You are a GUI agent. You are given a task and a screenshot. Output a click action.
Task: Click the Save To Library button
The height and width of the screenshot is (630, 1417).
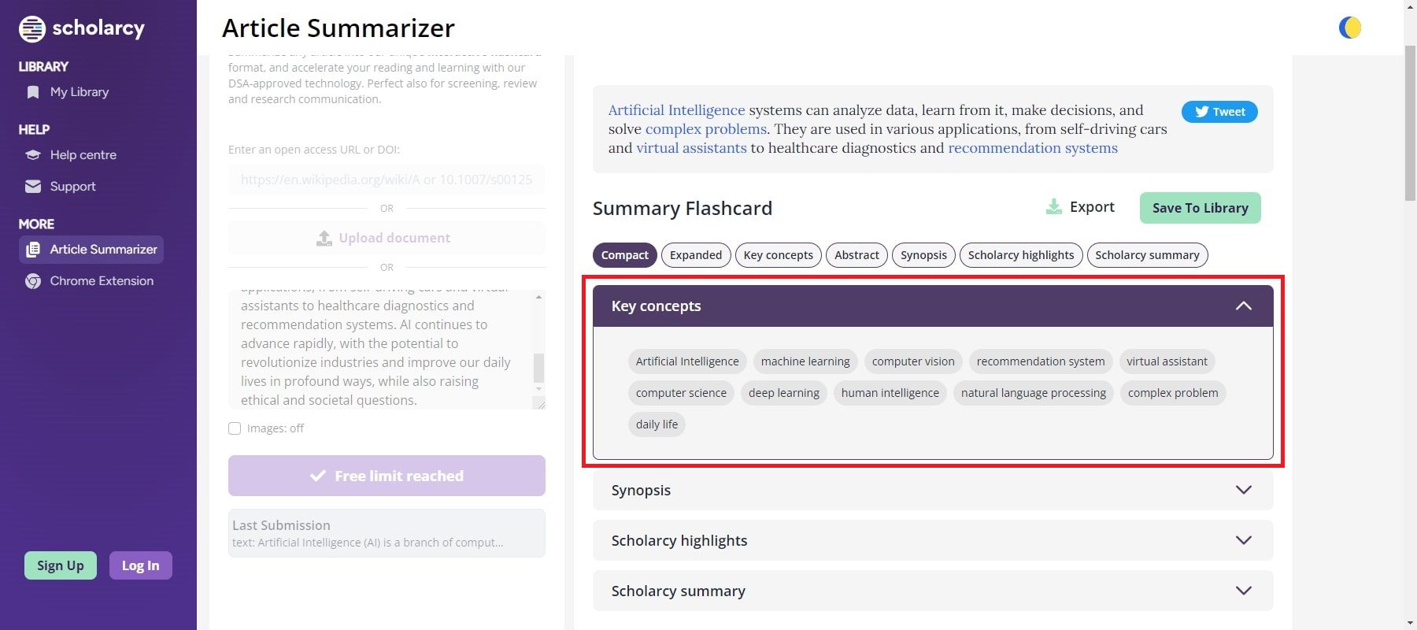pos(1201,208)
